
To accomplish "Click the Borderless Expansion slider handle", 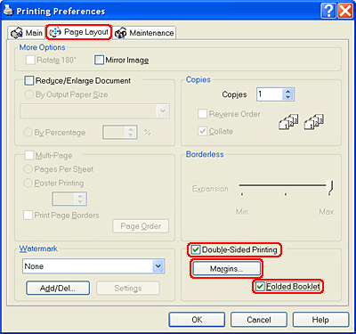I will coord(330,187).
